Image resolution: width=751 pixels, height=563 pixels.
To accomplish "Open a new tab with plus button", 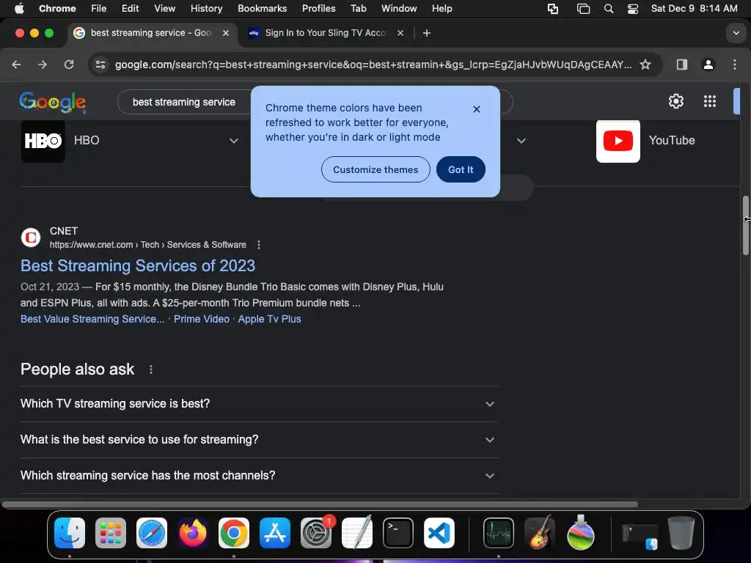I will coord(427,33).
